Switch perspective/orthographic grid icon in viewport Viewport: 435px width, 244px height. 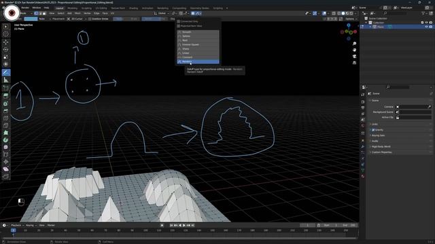[354, 63]
